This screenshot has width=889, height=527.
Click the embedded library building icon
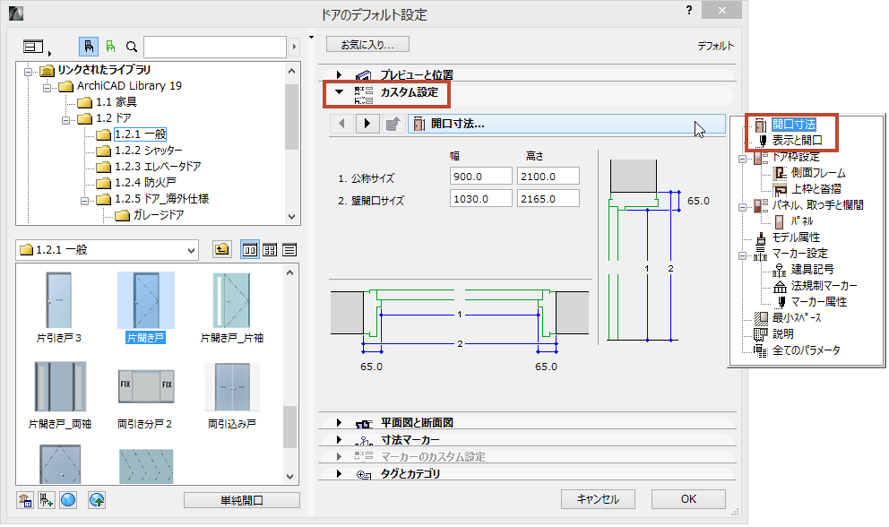24,500
